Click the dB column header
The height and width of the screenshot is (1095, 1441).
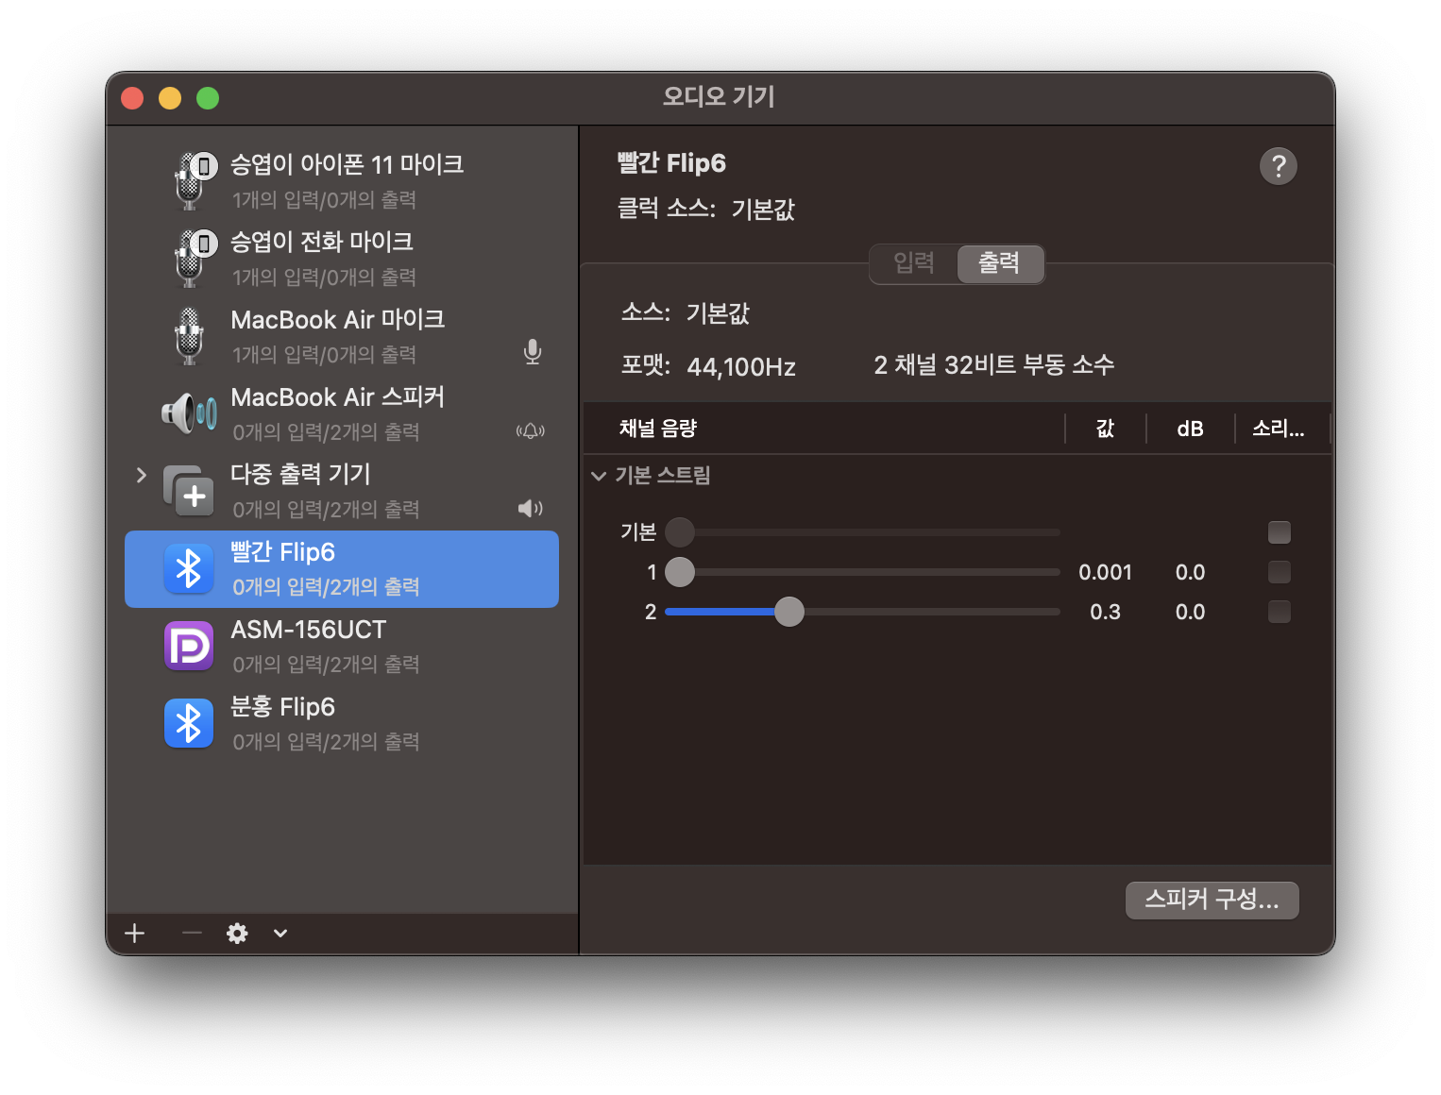click(x=1191, y=429)
